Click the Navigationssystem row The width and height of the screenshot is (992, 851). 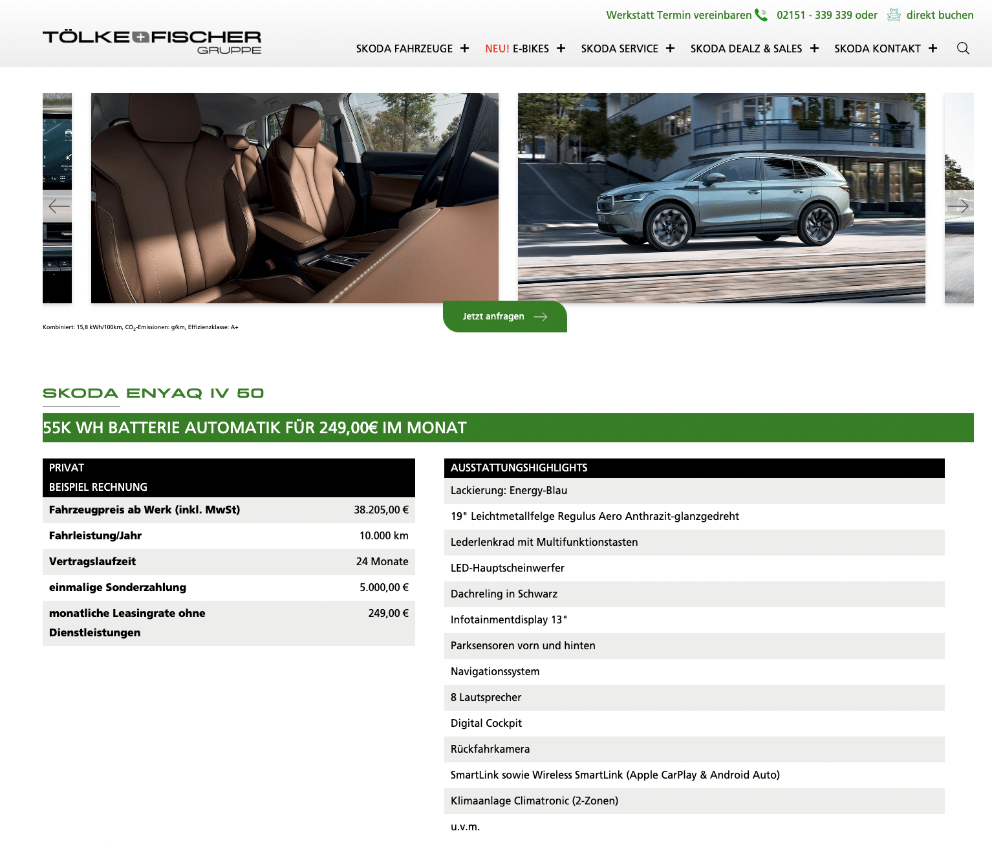coord(695,672)
